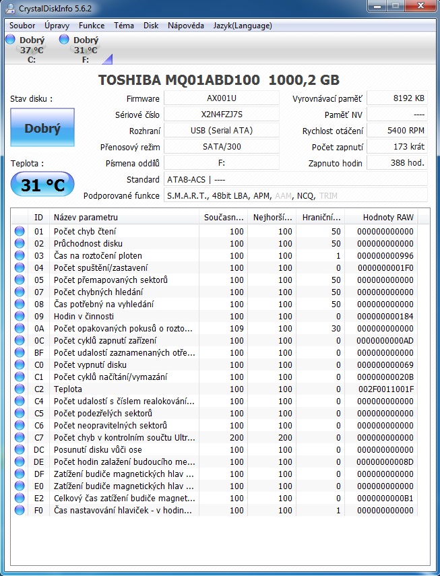Click the Podporované funkce field
This screenshot has width=440, height=576.
tap(296, 195)
